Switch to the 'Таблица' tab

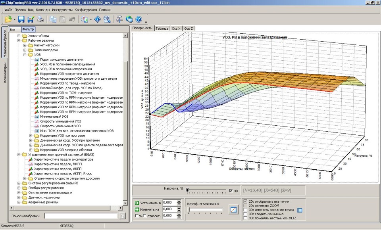pos(162,29)
